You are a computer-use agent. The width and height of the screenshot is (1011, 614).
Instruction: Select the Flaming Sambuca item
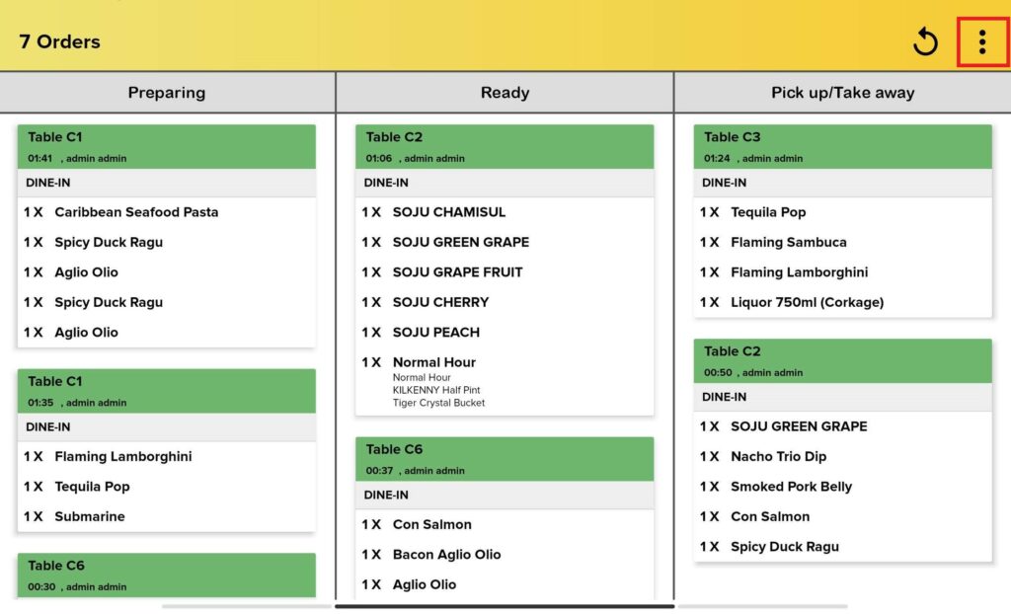click(789, 242)
